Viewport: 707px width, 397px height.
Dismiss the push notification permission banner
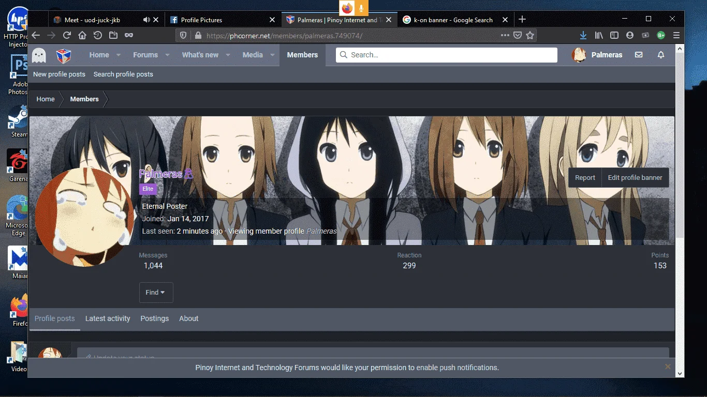pos(668,367)
